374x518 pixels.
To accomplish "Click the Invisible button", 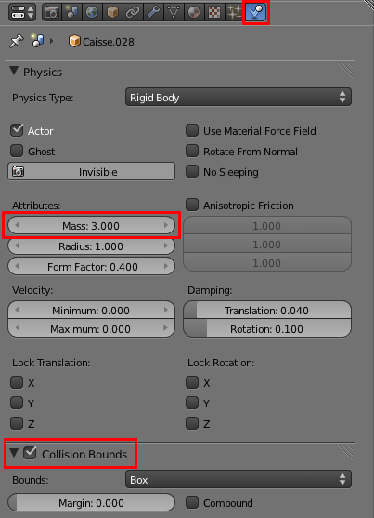I will click(x=91, y=171).
